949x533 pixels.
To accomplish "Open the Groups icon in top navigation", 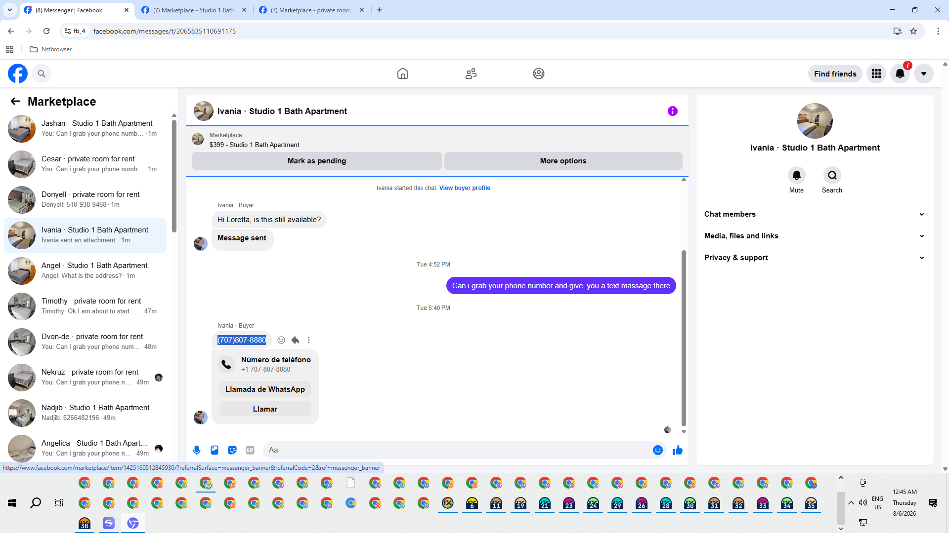I will (x=539, y=74).
